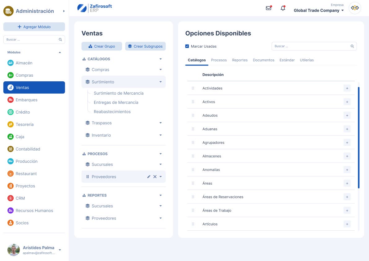Screen dimensions: 369x261
Task: Click the Contabilidad module icon
Action: 10,149
